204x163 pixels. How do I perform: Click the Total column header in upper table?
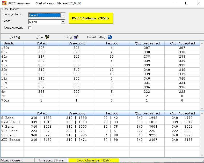(x=41, y=43)
